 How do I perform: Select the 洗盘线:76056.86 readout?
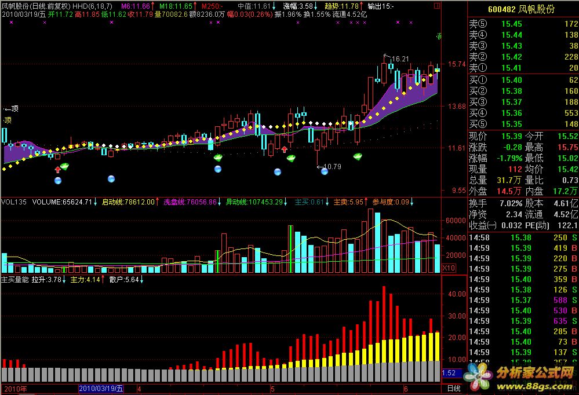click(192, 202)
